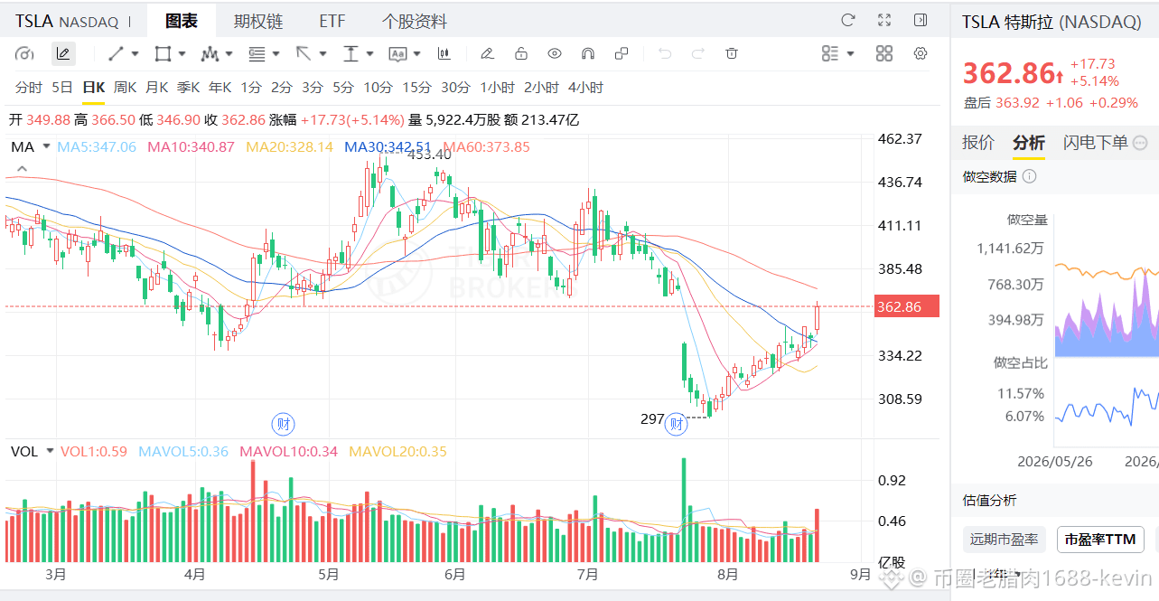
Task: Select the 30分 timeframe
Action: 455,88
